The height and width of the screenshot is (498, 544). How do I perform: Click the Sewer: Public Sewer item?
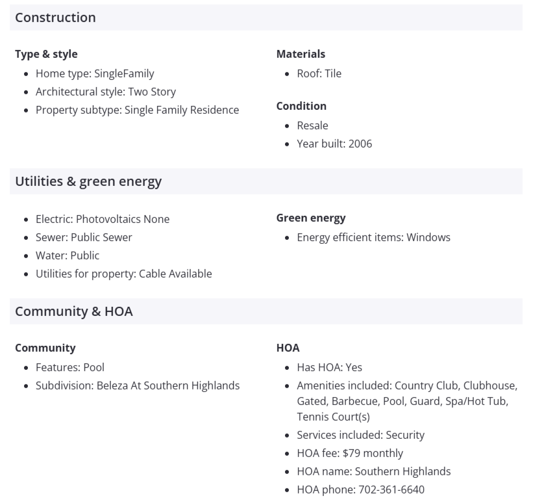[84, 237]
